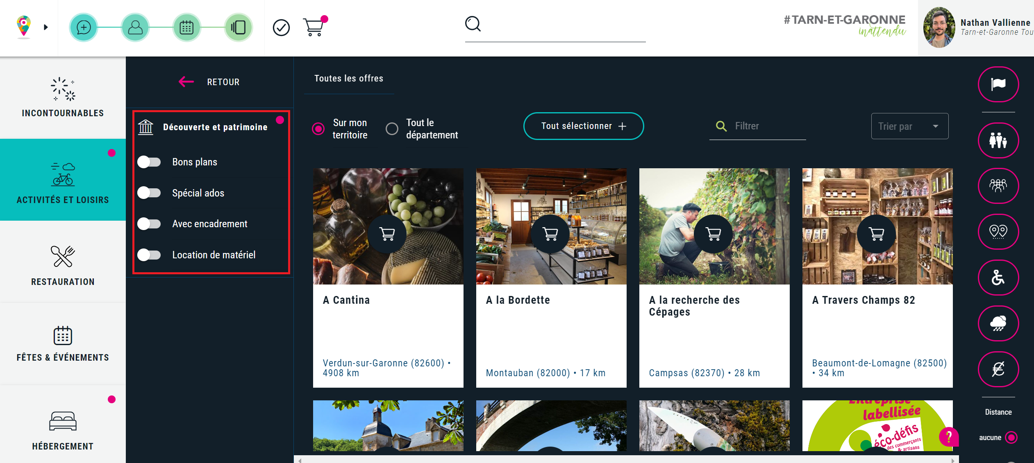Expand the arrow next to map logo
1034x463 pixels.
click(46, 27)
